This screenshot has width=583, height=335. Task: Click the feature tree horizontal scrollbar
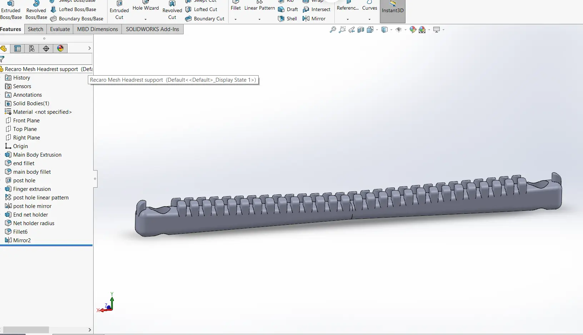point(26,330)
